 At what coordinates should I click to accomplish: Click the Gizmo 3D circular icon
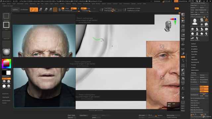pyautogui.click(x=55, y=10)
